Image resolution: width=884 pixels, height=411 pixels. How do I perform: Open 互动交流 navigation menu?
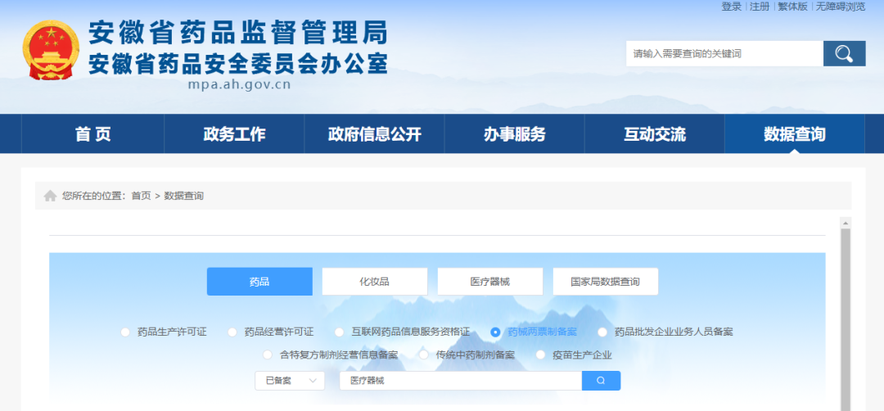(655, 134)
